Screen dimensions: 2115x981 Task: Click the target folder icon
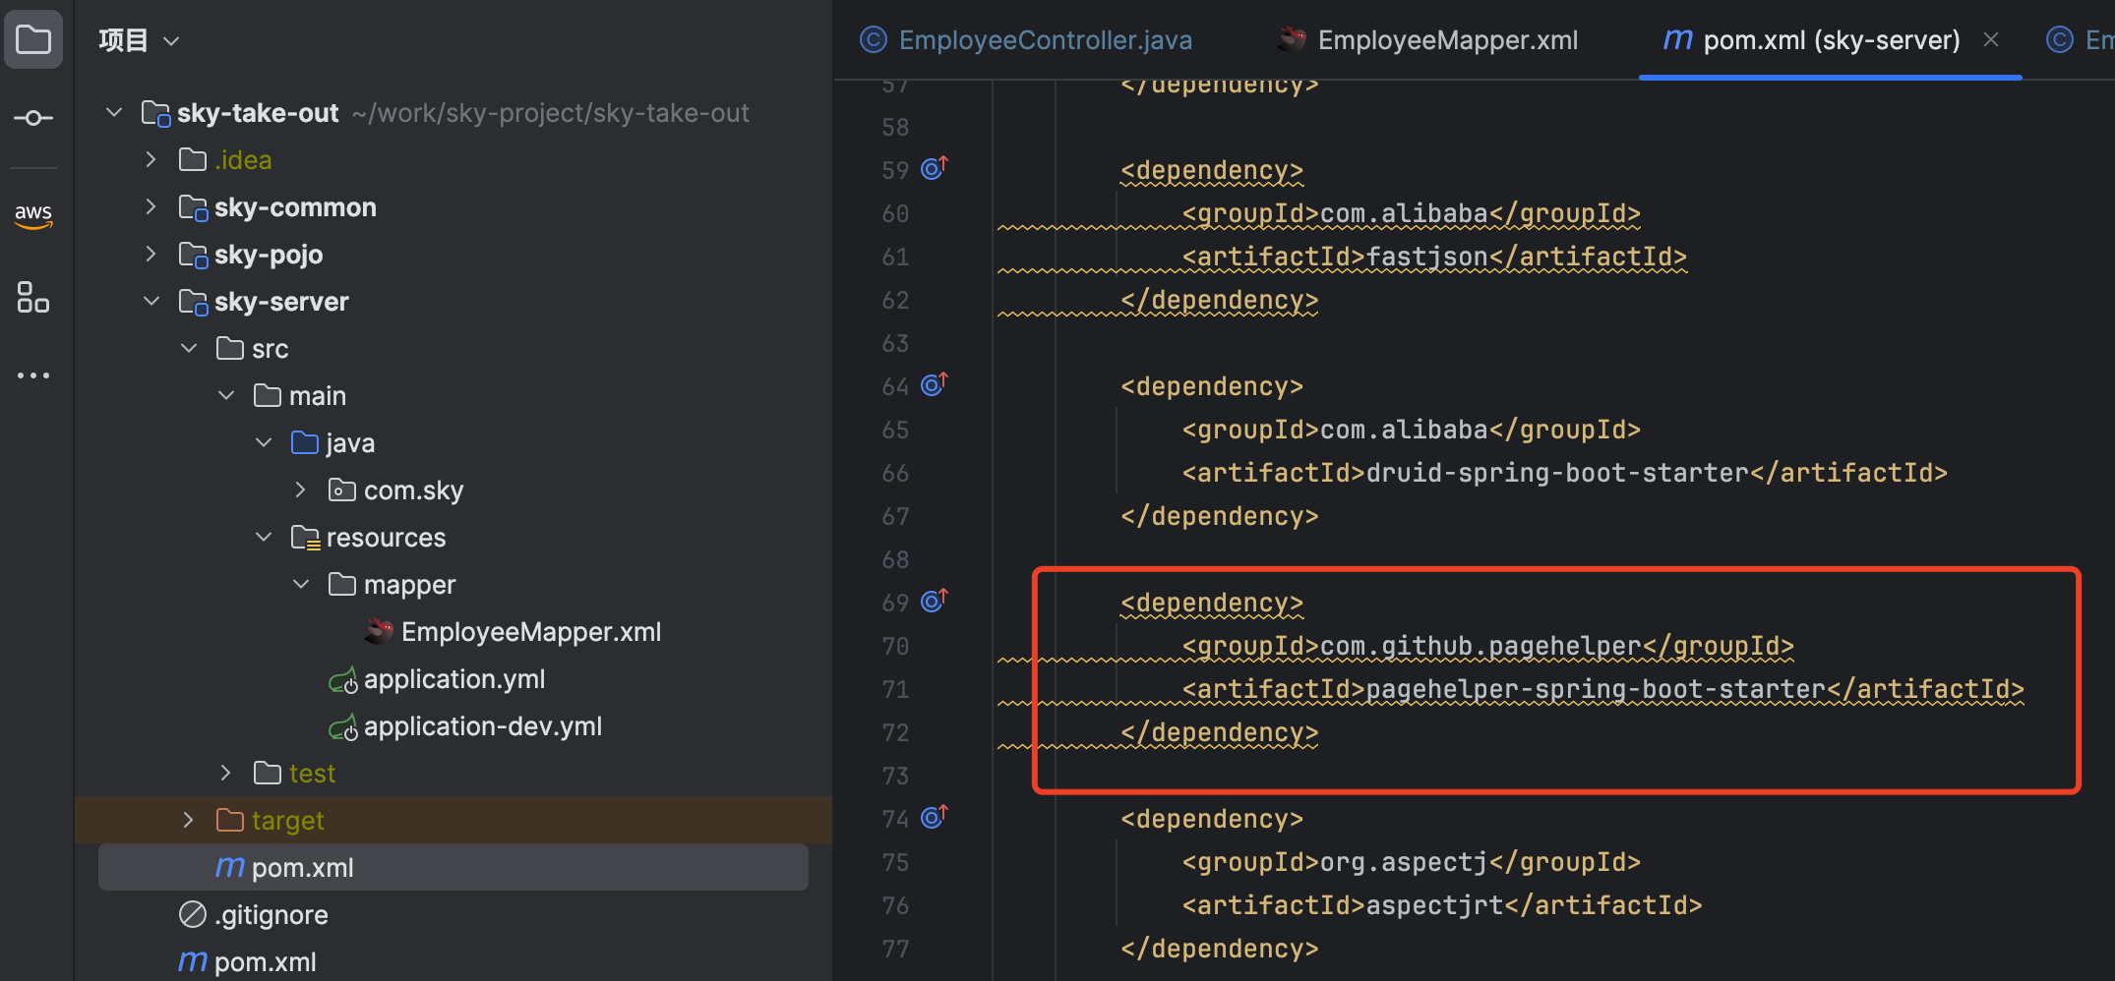pos(230,820)
